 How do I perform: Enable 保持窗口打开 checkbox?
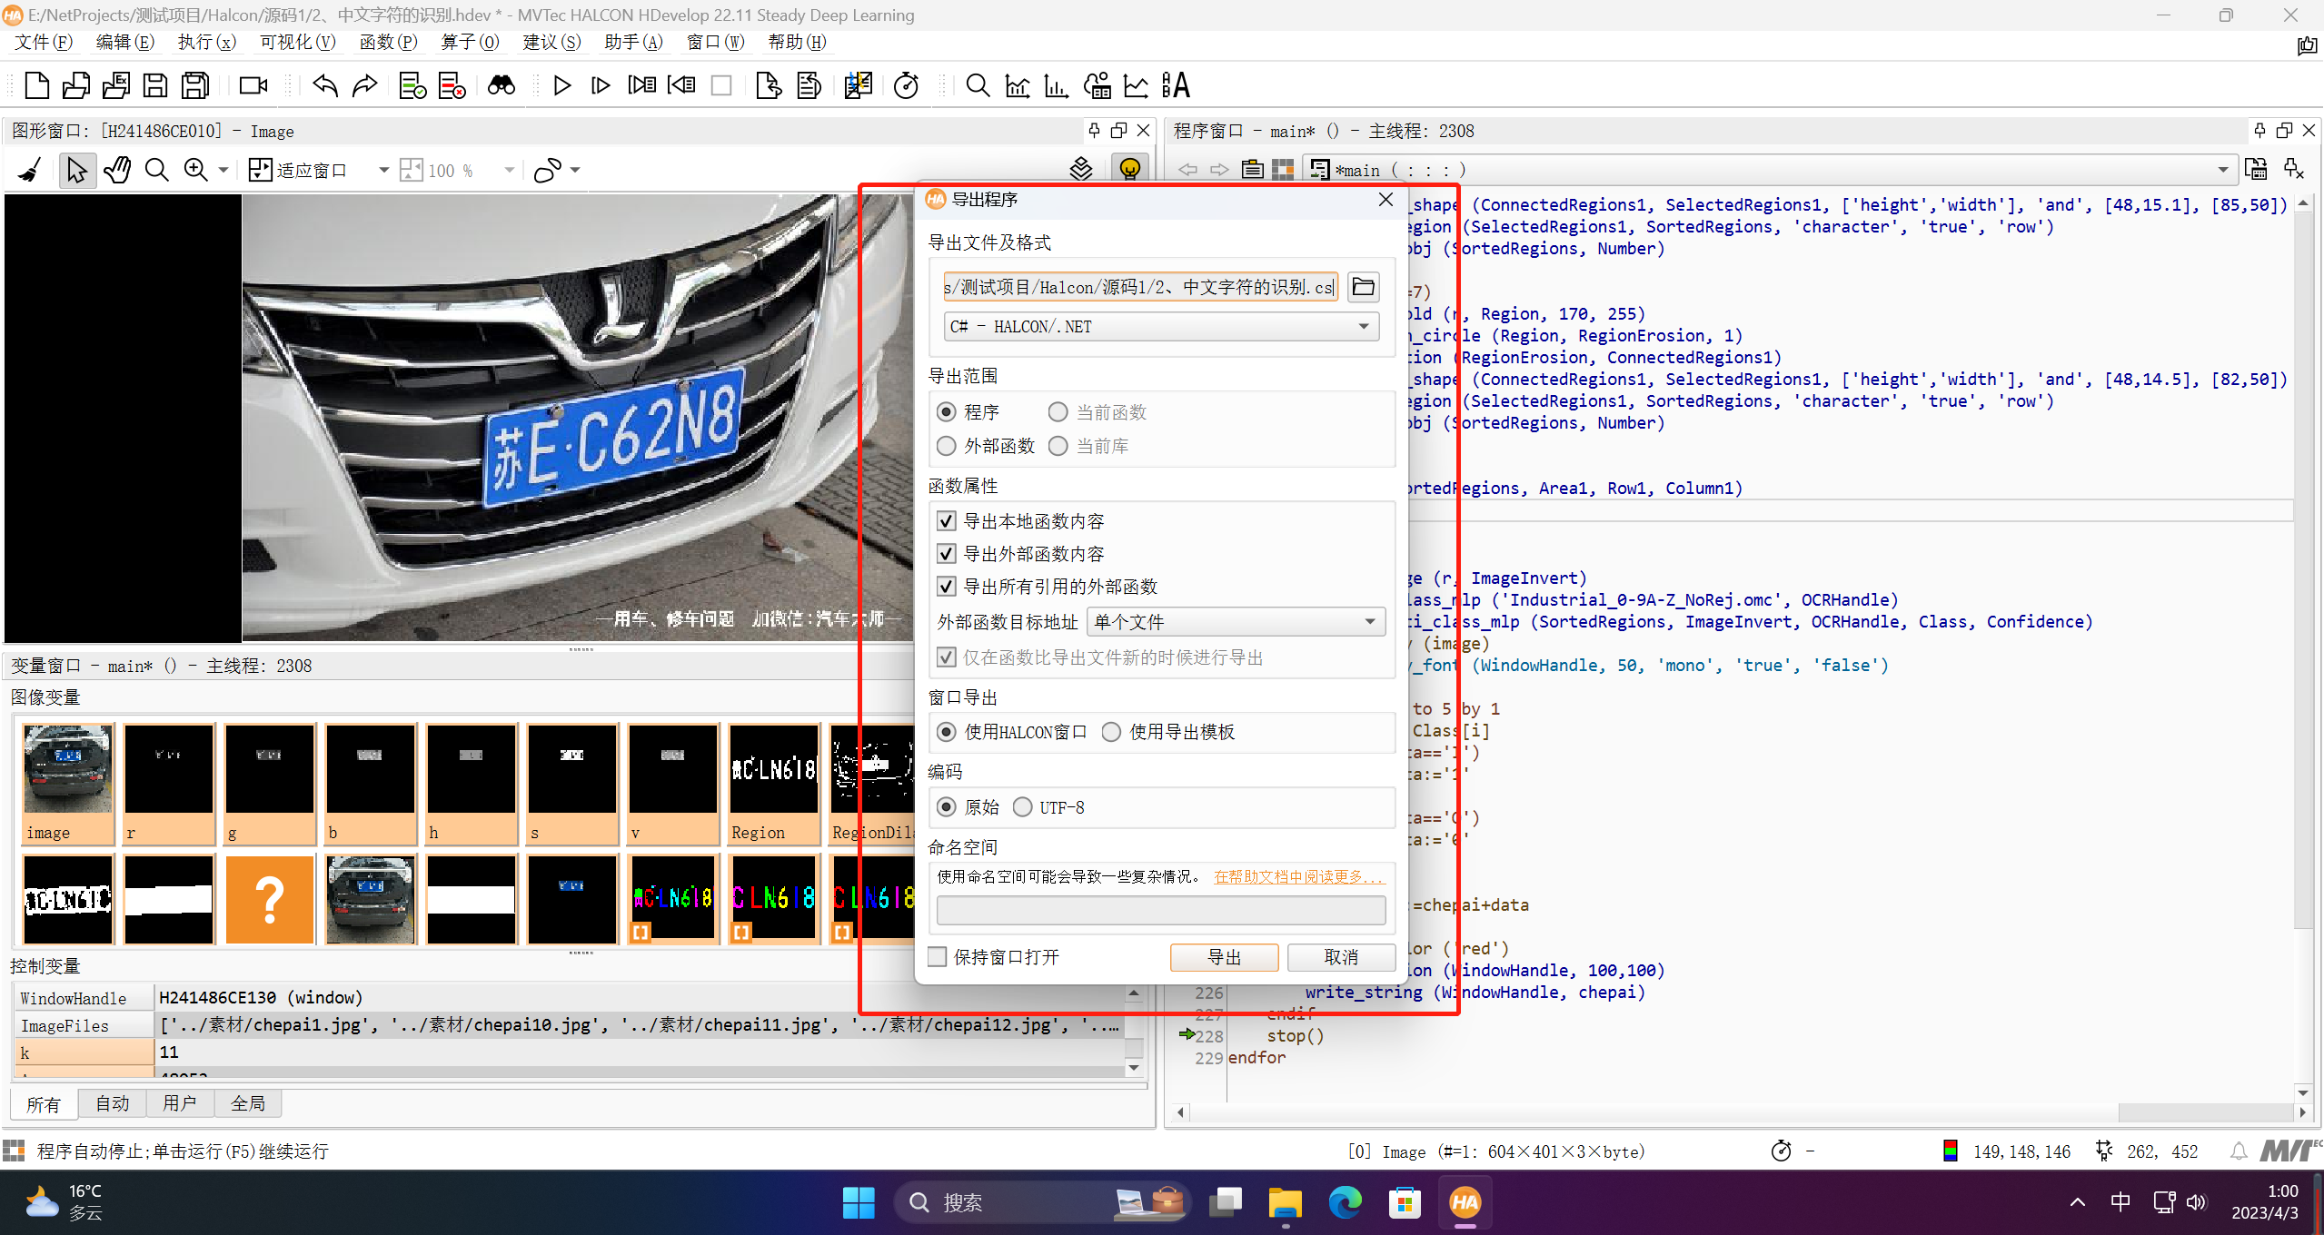(x=938, y=957)
